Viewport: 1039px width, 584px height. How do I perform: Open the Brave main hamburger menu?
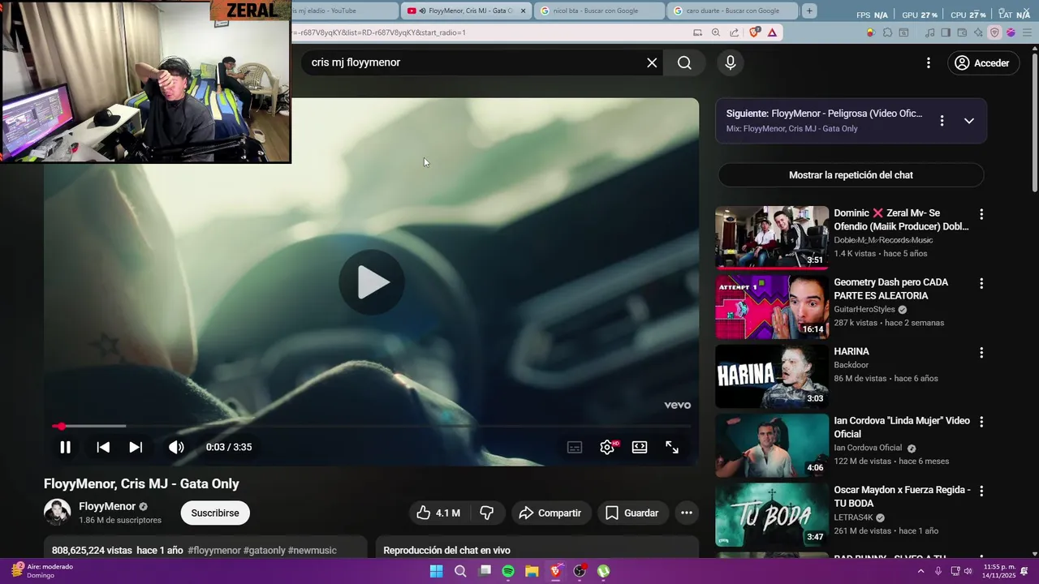coord(1027,32)
